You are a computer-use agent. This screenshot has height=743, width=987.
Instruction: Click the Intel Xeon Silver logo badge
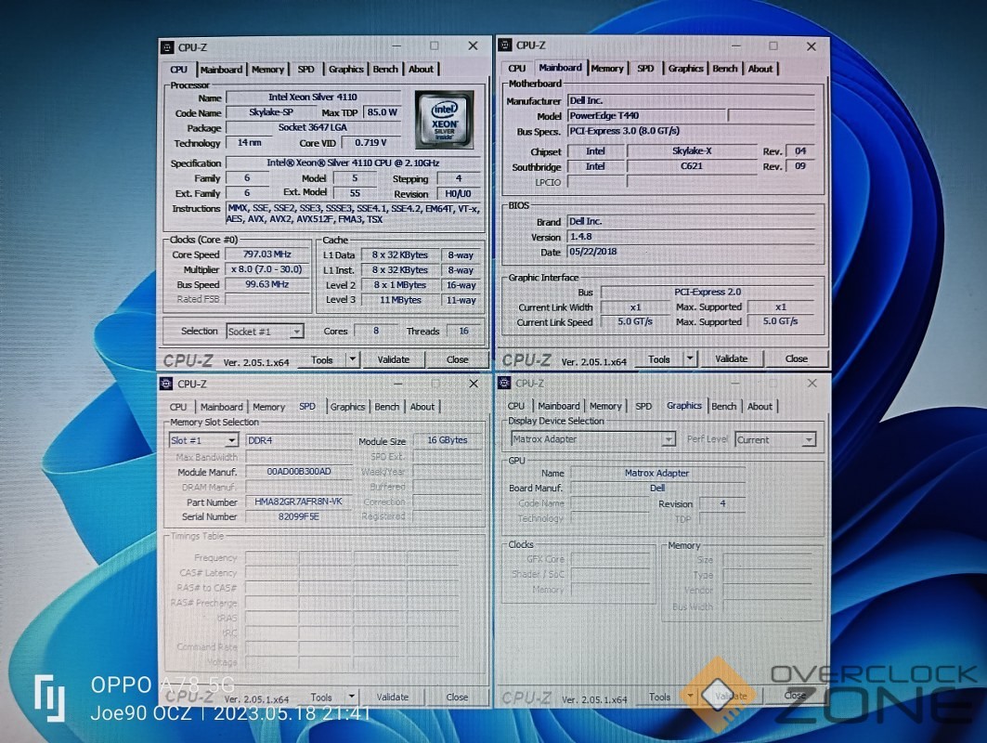(x=444, y=120)
